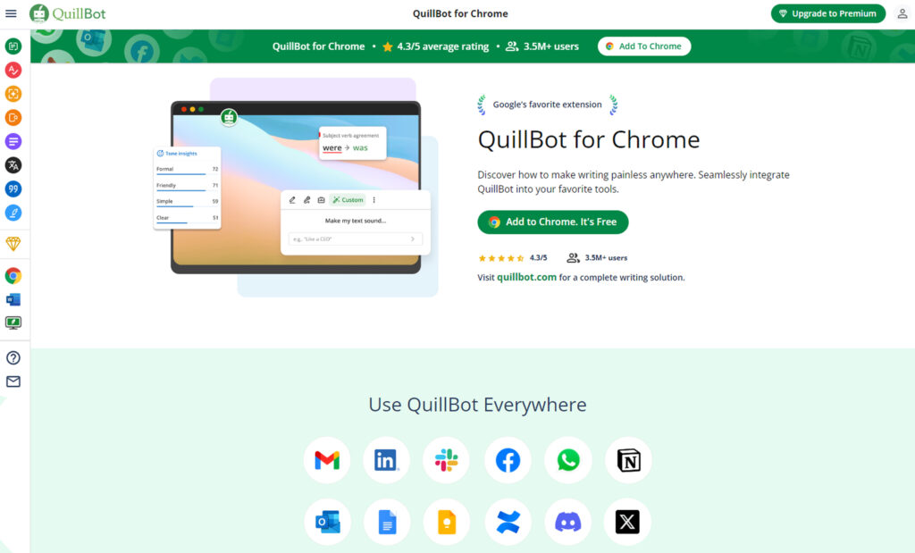Click Add to Chrome. It's Free button
The width and height of the screenshot is (915, 553).
point(552,222)
